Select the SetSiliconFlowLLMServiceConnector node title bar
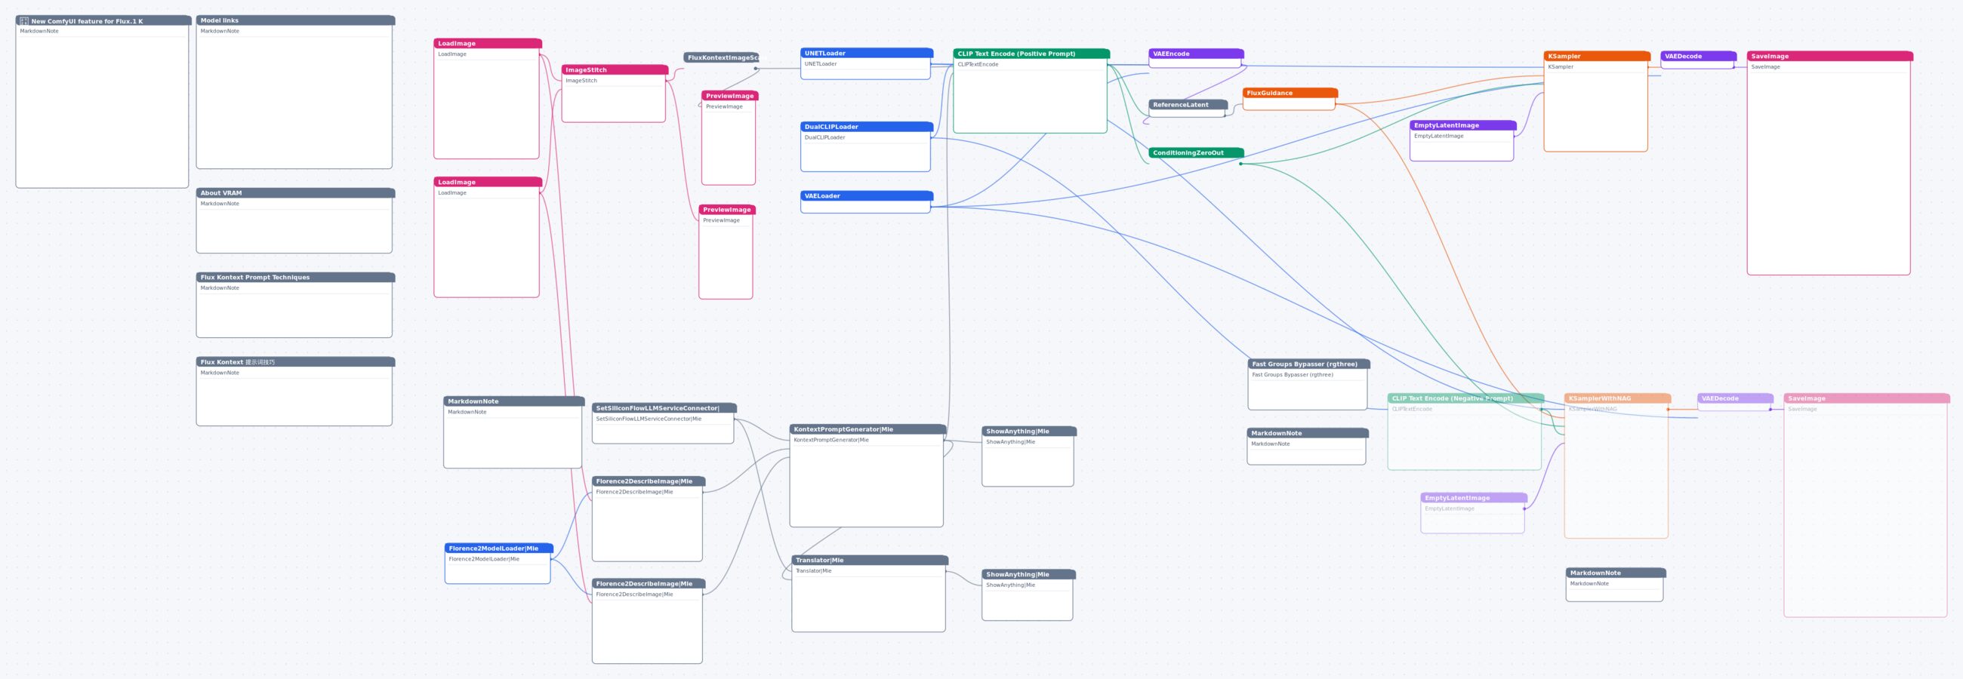 point(664,408)
